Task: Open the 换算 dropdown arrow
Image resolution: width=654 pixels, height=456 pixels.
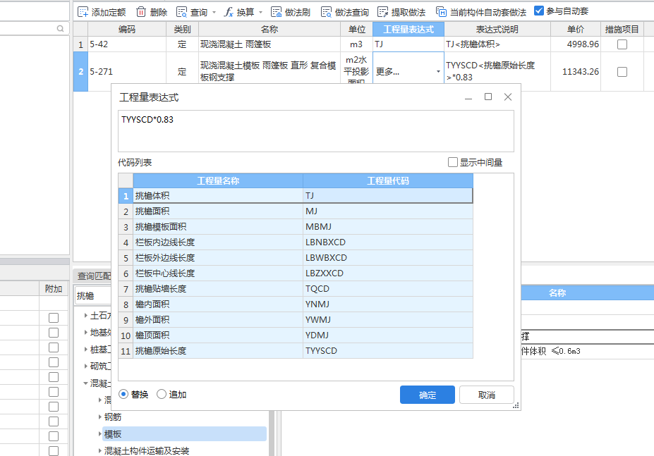Action: tap(260, 13)
